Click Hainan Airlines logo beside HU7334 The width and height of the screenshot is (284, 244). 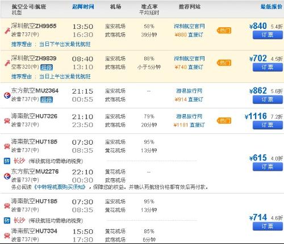(7, 235)
